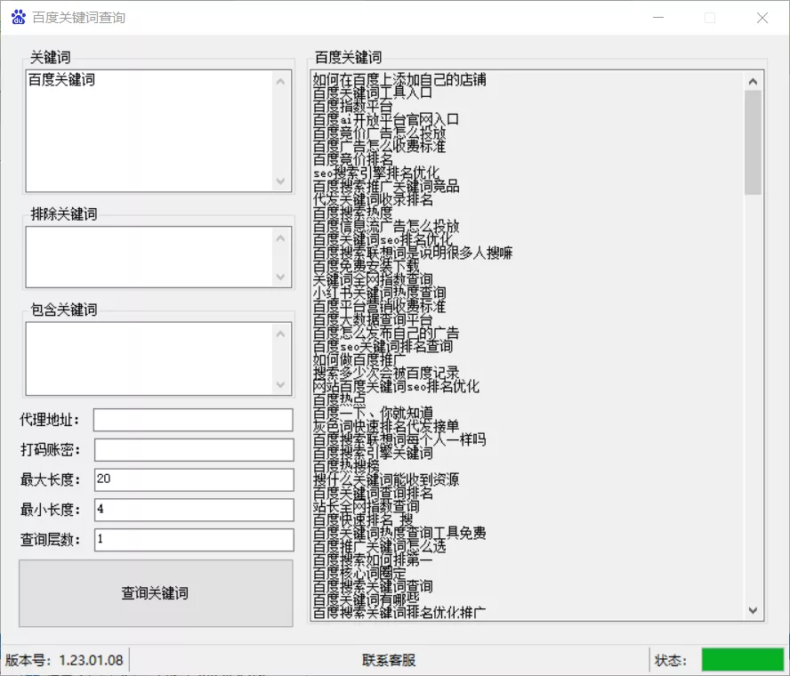Viewport: 790px width, 676px height.
Task: Open the 联系客服 link
Action: [389, 660]
